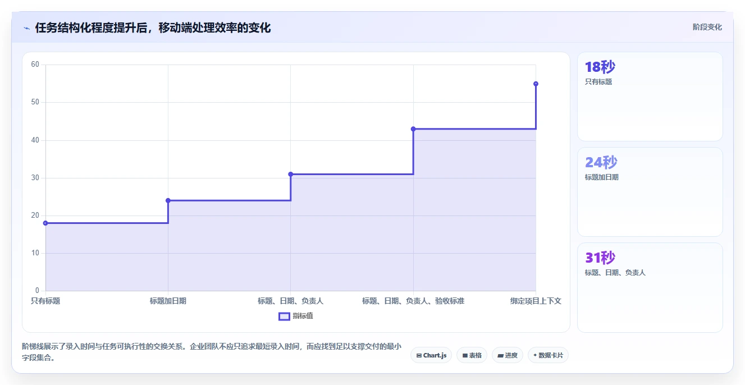Viewport: 745px width, 385px height.
Task: Click the Chart.js pill icon
Action: tap(419, 356)
